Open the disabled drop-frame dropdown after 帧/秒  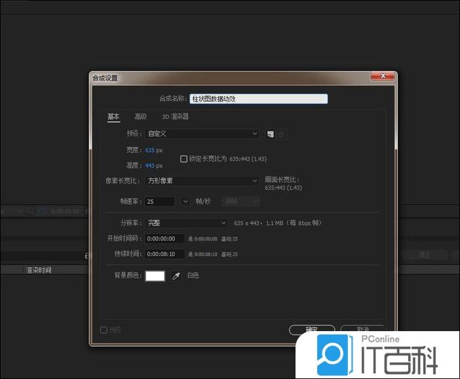coord(240,201)
